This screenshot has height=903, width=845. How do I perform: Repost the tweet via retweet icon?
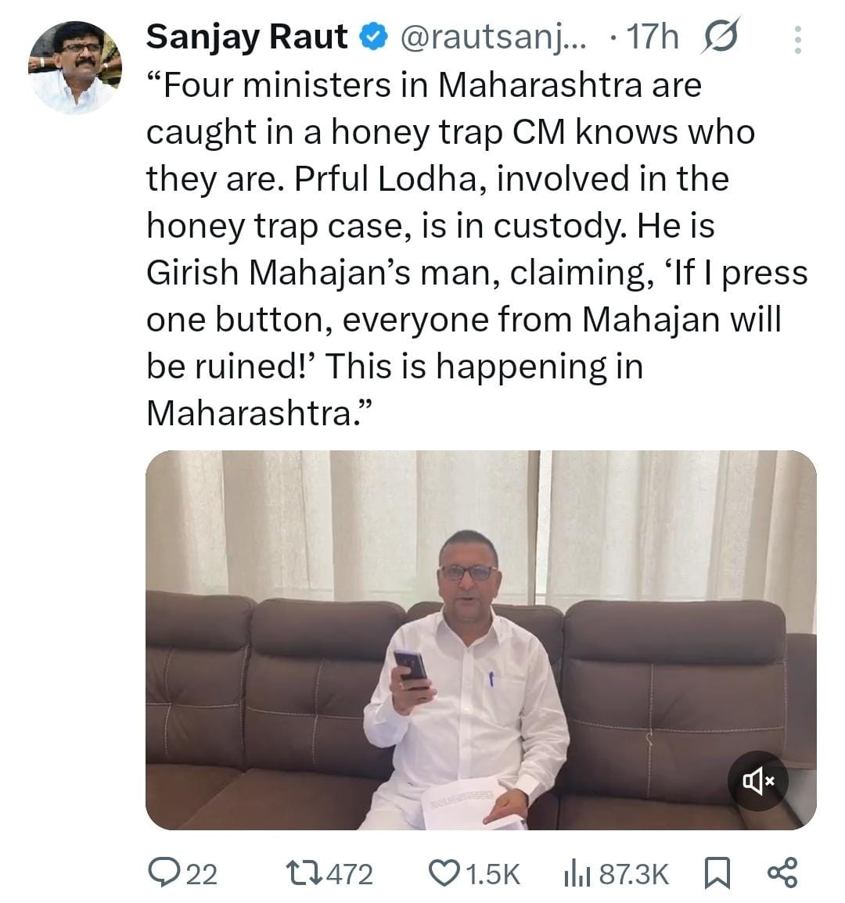tap(302, 873)
